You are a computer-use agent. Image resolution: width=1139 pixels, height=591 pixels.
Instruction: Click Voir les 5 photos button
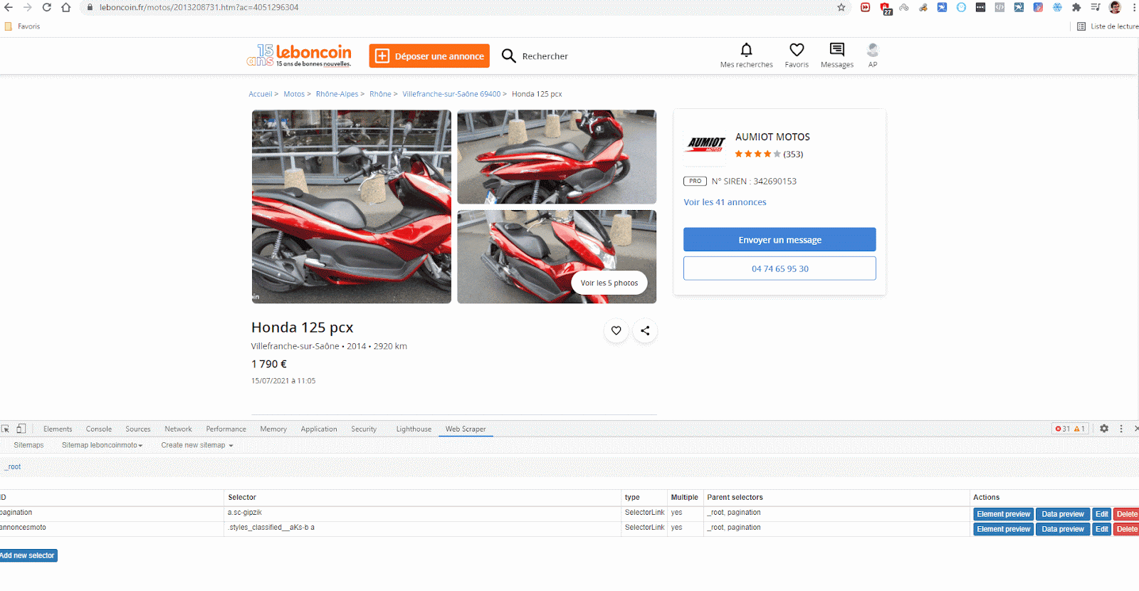point(609,283)
